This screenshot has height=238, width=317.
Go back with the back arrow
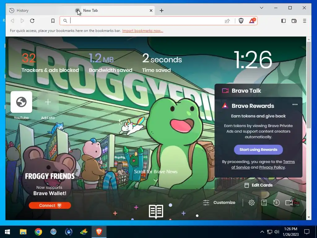pyautogui.click(x=12, y=21)
